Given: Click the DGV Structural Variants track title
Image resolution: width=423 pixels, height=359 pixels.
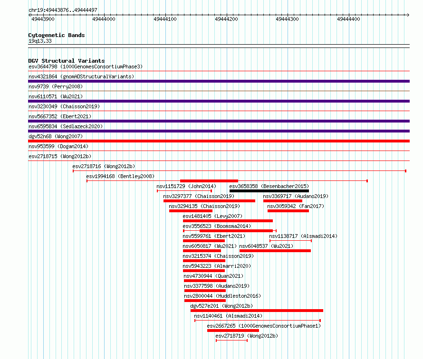Looking at the screenshot, I should [67, 61].
